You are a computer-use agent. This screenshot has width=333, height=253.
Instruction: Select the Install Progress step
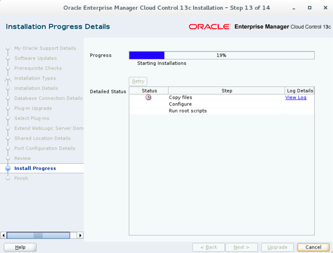pyautogui.click(x=35, y=168)
